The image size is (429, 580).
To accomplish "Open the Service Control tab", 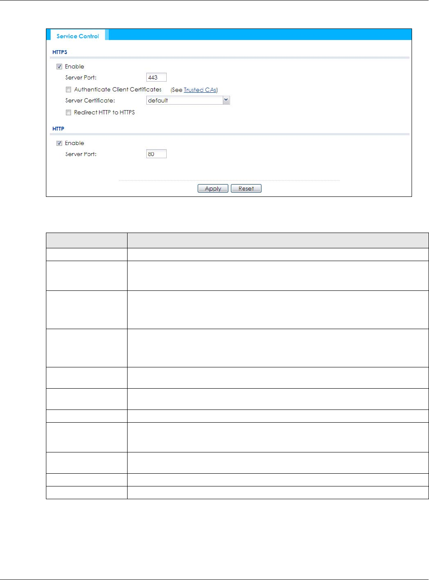I will (x=78, y=36).
